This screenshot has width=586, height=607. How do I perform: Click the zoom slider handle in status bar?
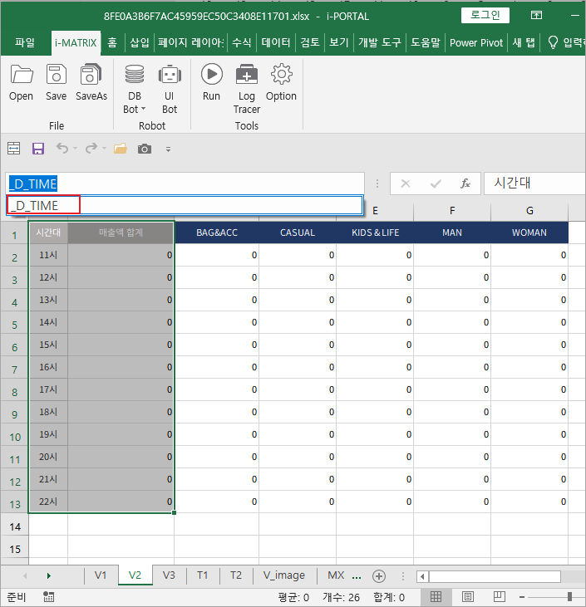click(569, 597)
